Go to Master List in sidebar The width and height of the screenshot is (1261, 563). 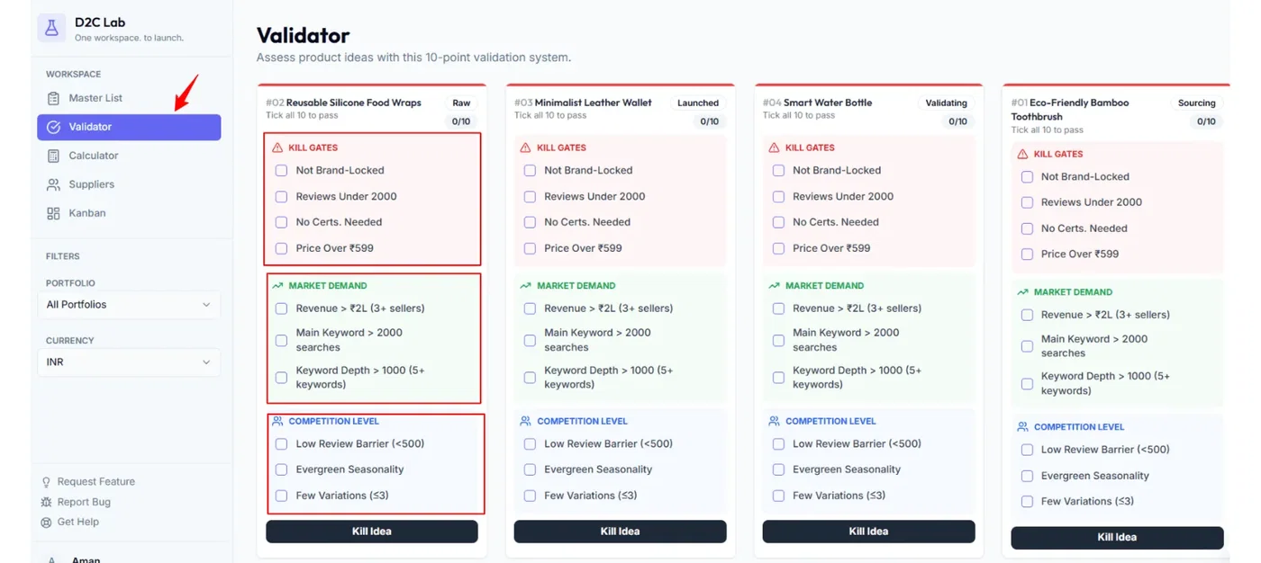(95, 98)
